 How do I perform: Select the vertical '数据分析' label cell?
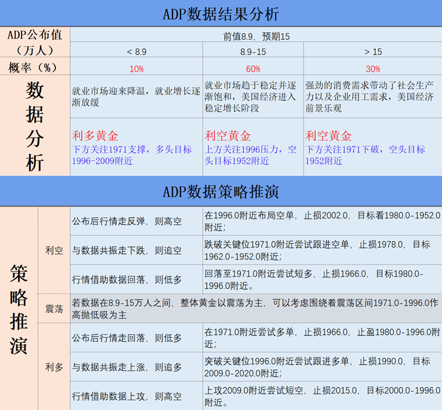[x=35, y=125]
